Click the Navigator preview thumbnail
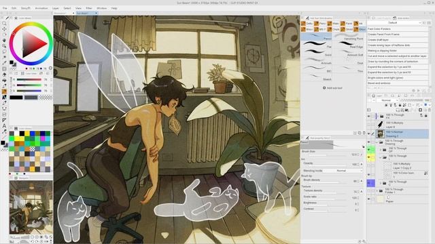Image resolution: width=435 pixels, height=244 pixels. pos(31,207)
